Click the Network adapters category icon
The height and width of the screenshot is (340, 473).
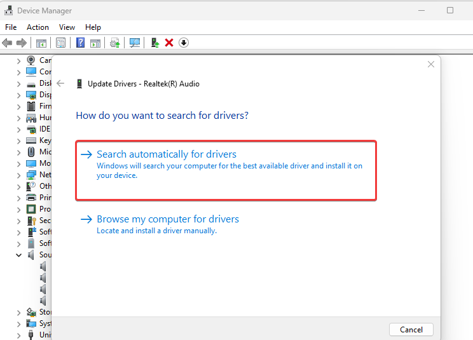[31, 175]
